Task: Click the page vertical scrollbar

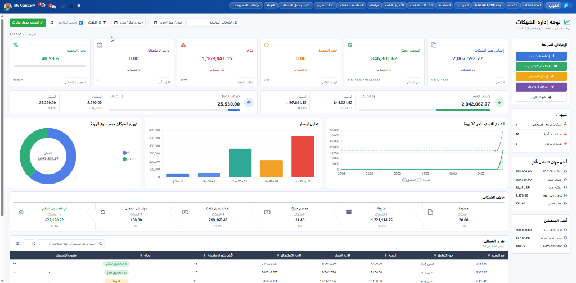Action: tap(3, 117)
